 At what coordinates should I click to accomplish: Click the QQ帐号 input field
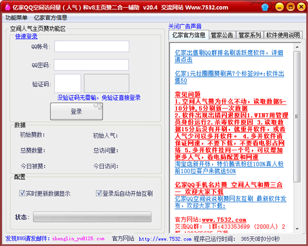91,46
